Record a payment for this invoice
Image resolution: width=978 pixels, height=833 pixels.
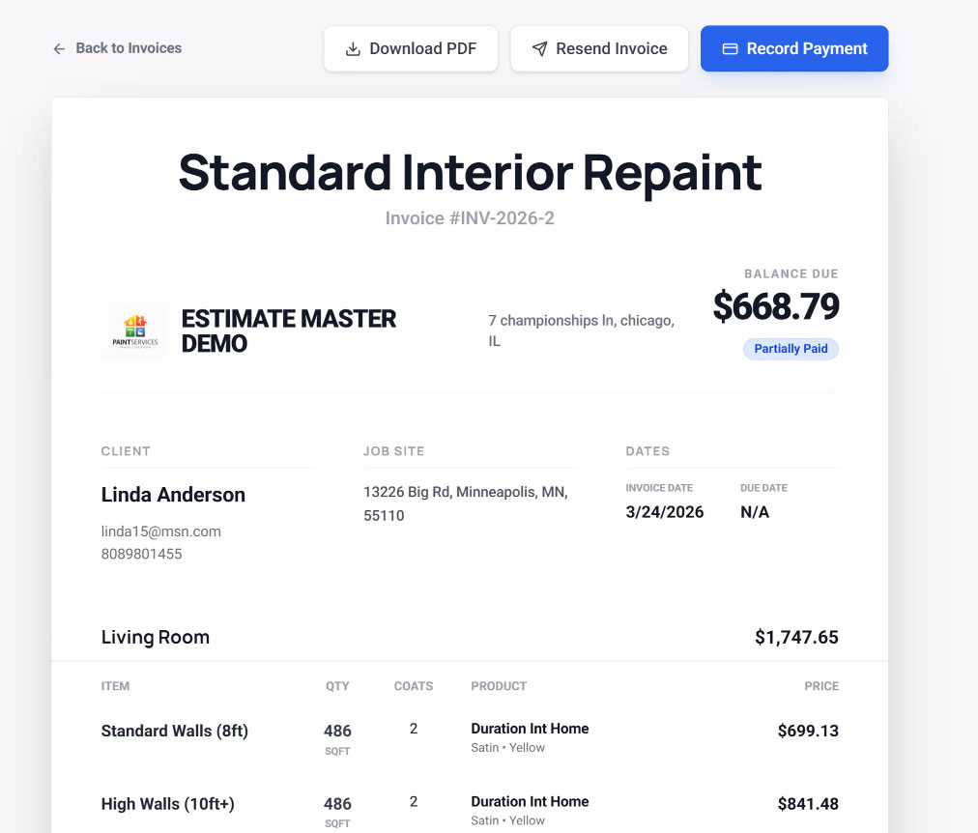(x=794, y=48)
